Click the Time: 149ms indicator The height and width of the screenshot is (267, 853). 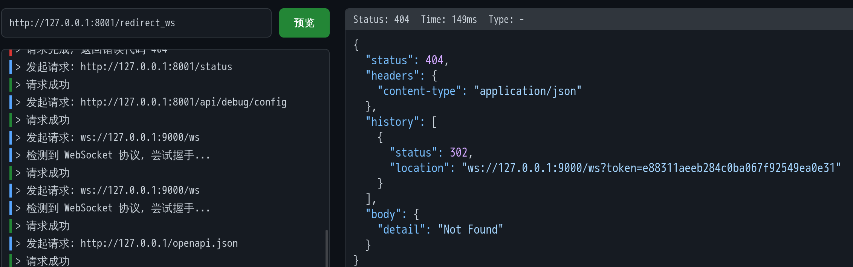pos(449,20)
